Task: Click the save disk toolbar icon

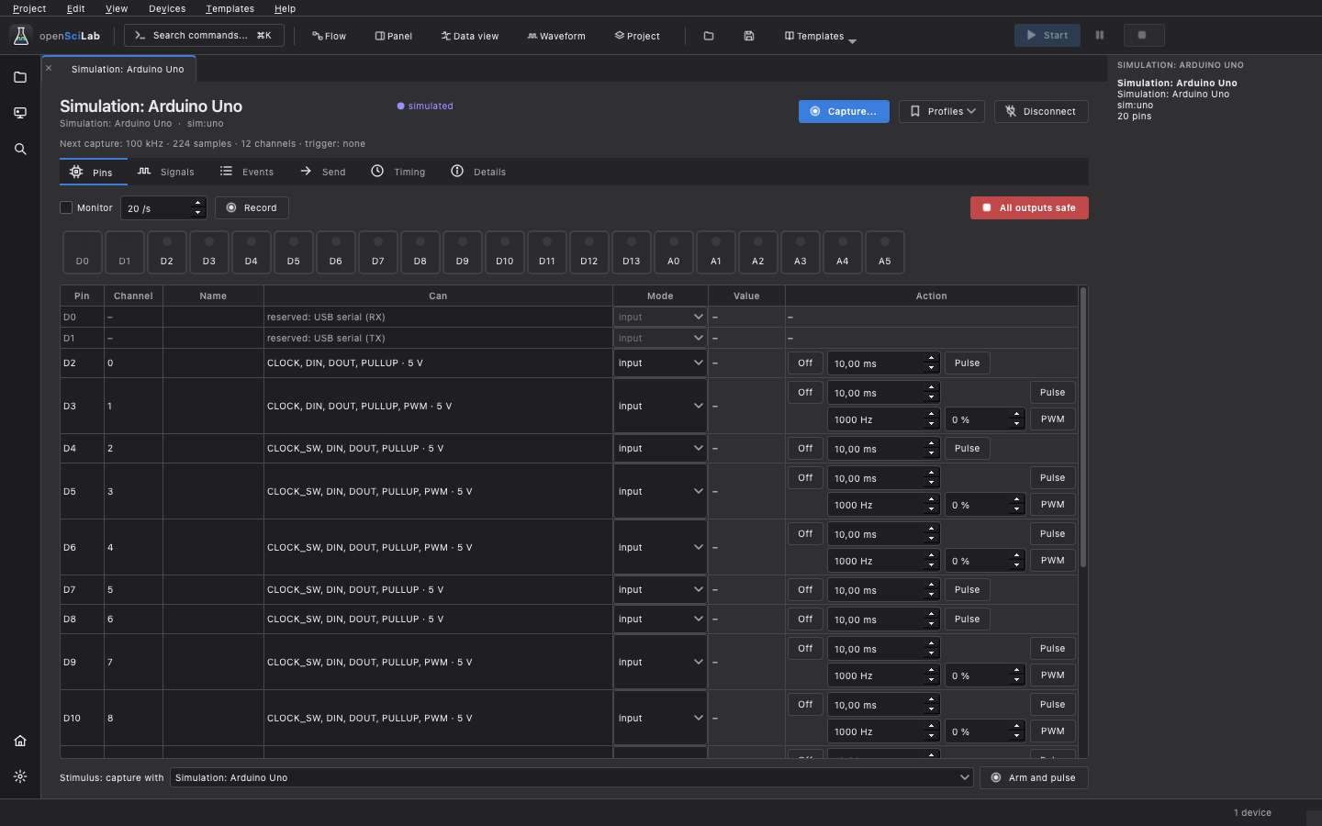Action: [x=749, y=36]
